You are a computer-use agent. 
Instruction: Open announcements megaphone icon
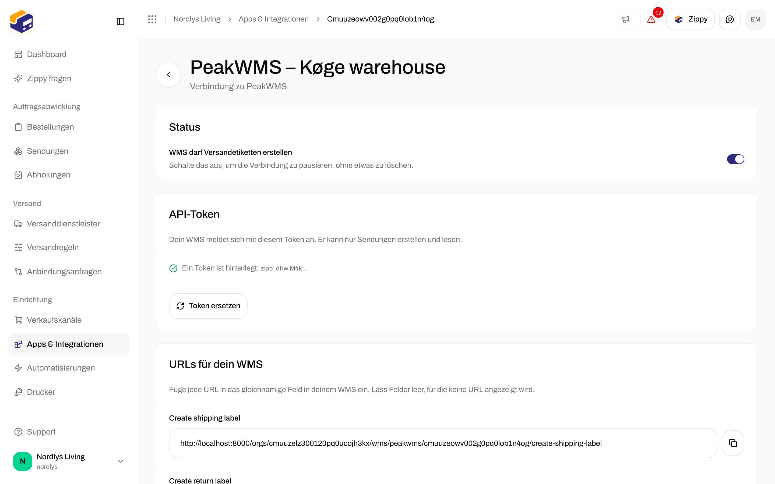coord(625,19)
